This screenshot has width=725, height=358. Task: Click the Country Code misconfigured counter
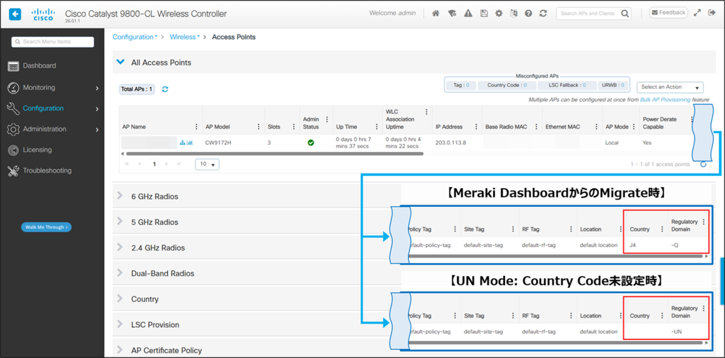coord(506,86)
